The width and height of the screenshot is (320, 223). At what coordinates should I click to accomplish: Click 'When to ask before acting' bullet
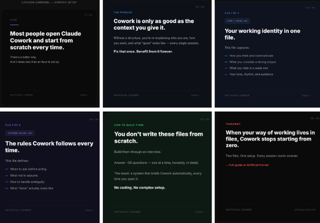tap(28, 169)
